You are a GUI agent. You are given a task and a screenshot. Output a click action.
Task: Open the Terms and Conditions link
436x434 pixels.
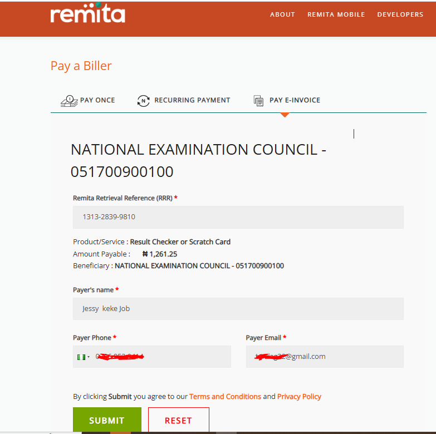point(225,396)
